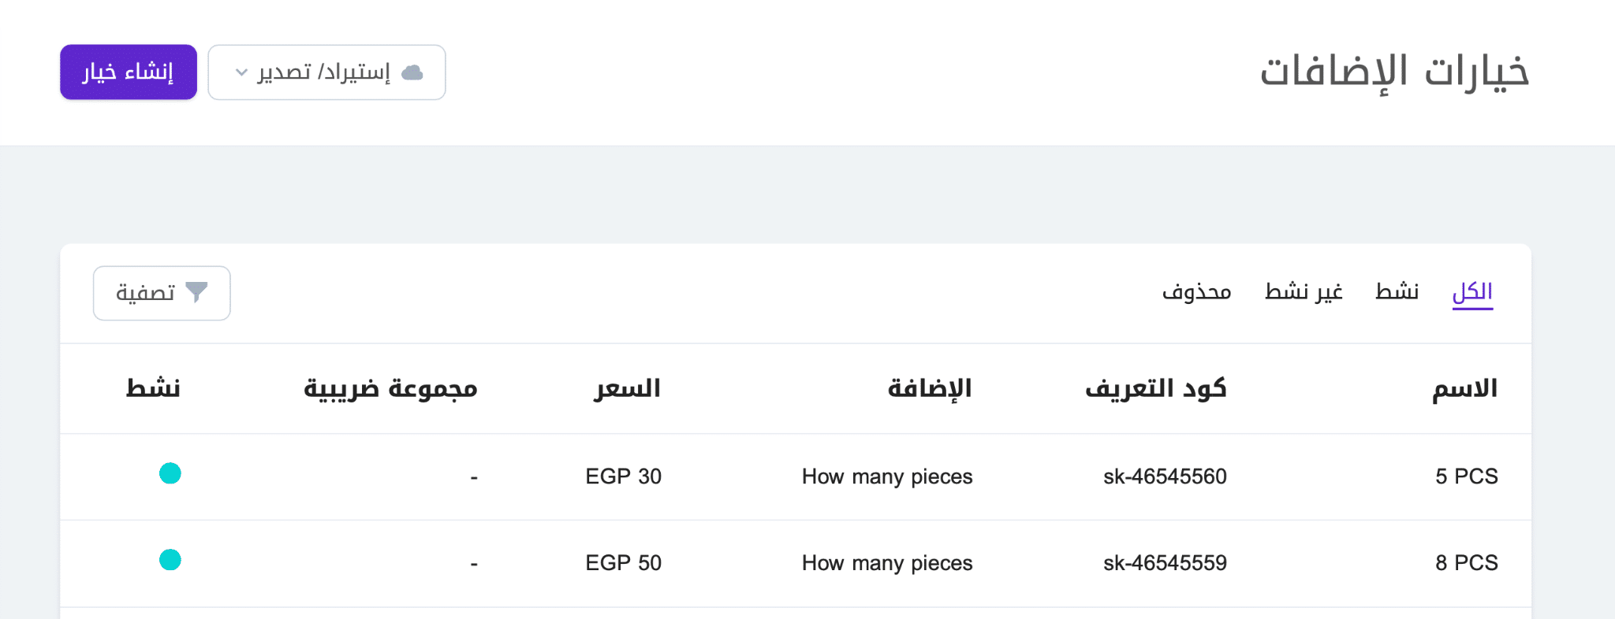Select the row priced EGP 30

[x=623, y=476]
